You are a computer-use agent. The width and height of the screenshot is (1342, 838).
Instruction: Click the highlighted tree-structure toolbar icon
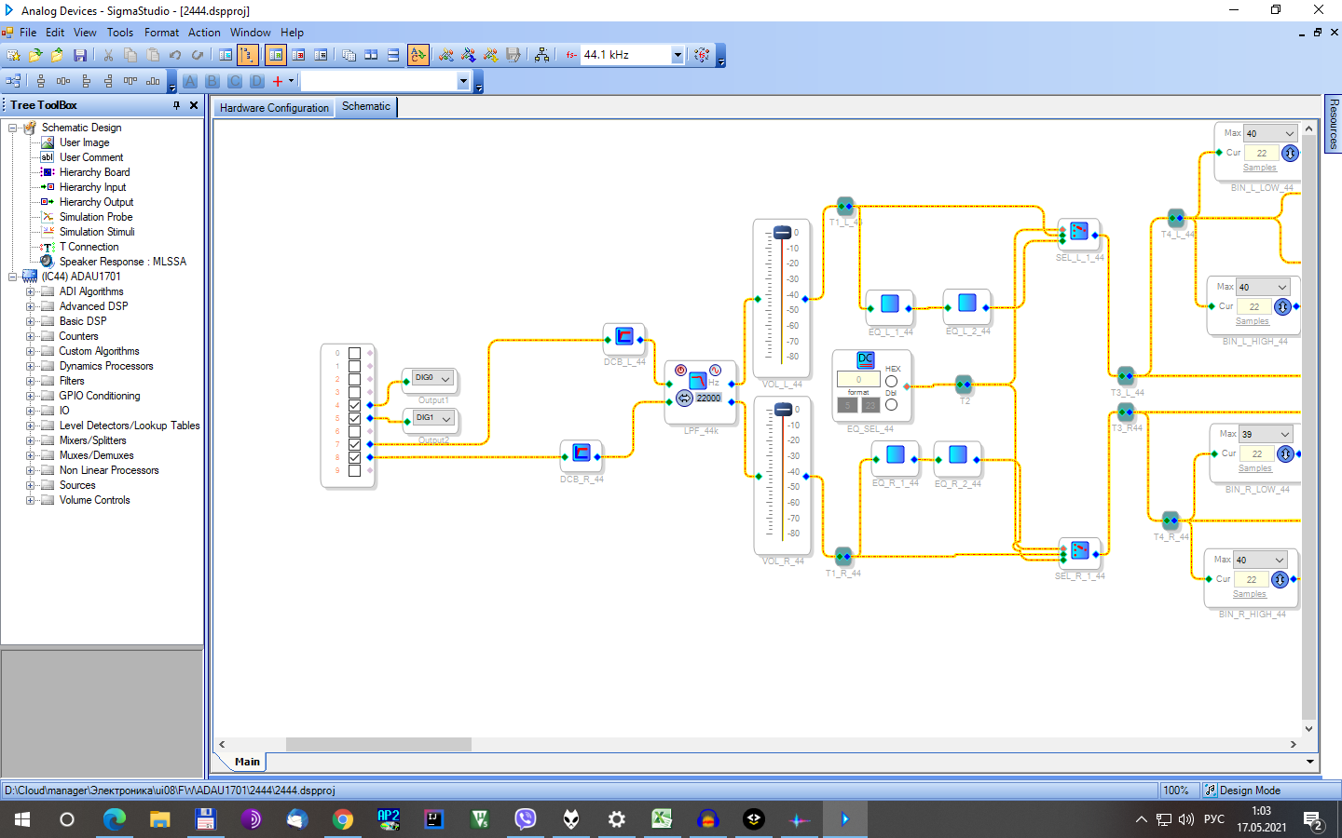point(248,55)
